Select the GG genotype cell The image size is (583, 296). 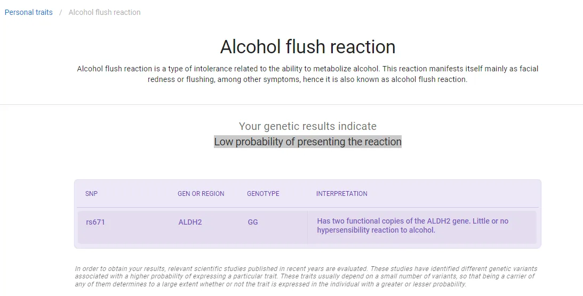[253, 222]
